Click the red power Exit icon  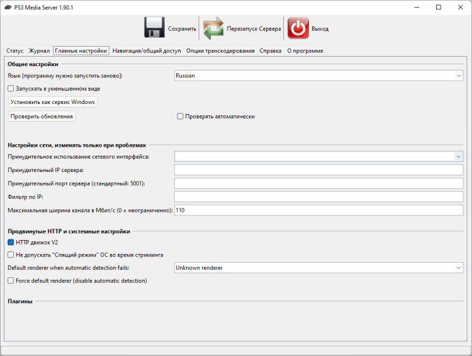(298, 28)
